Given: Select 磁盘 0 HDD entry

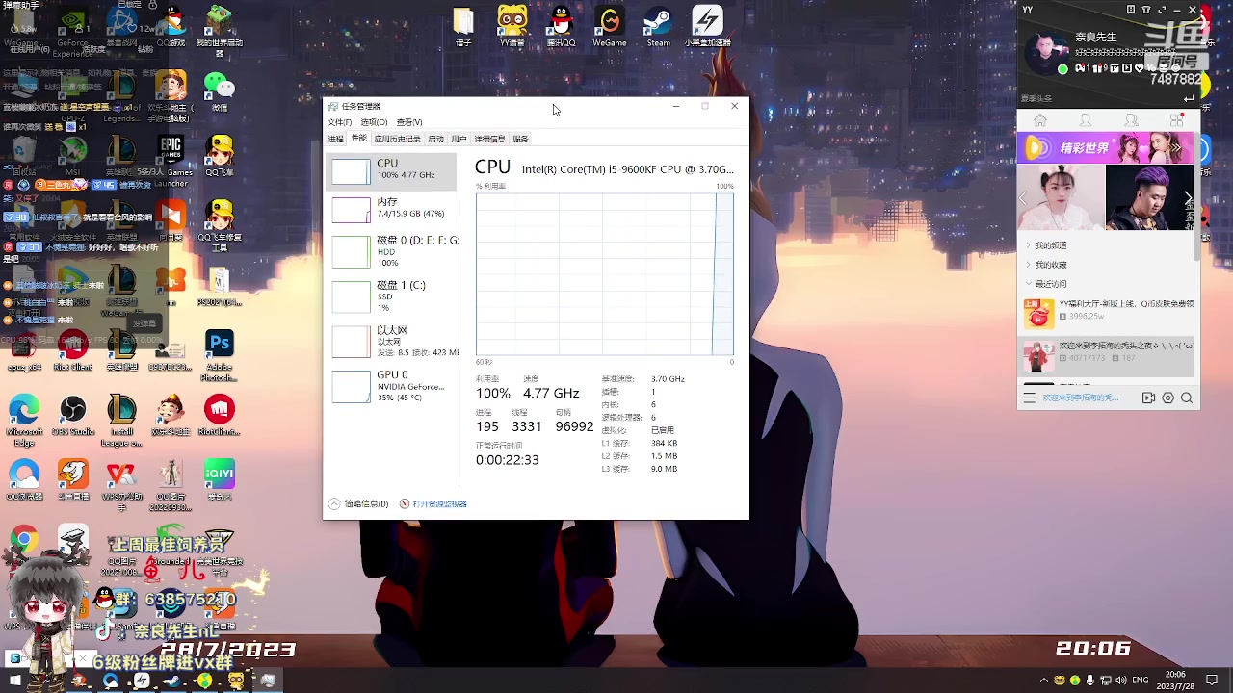Looking at the screenshot, I should point(393,251).
